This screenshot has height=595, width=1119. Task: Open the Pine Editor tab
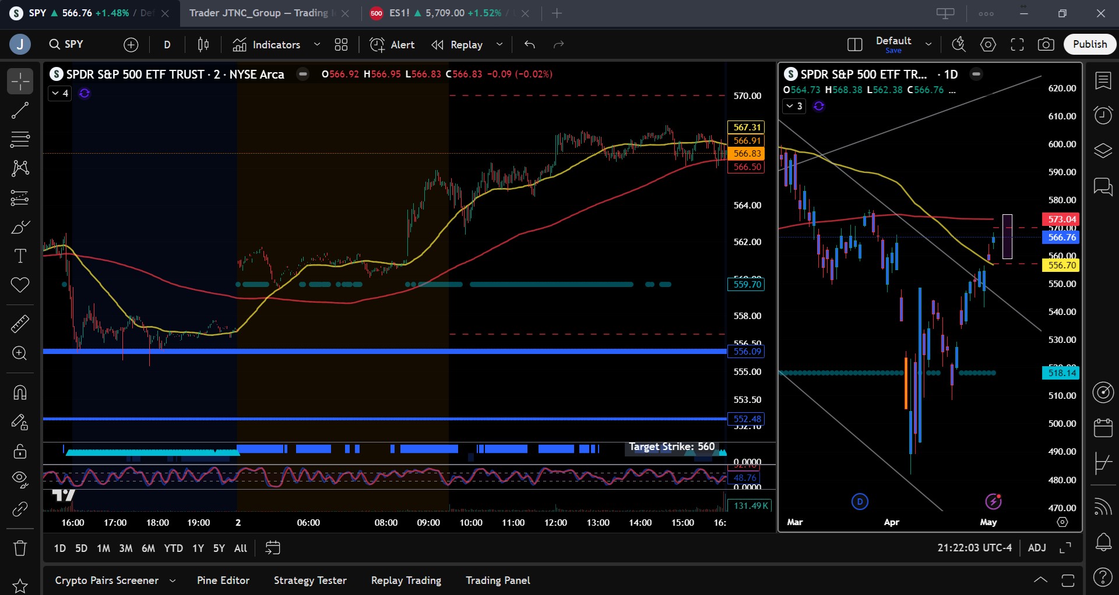[223, 580]
